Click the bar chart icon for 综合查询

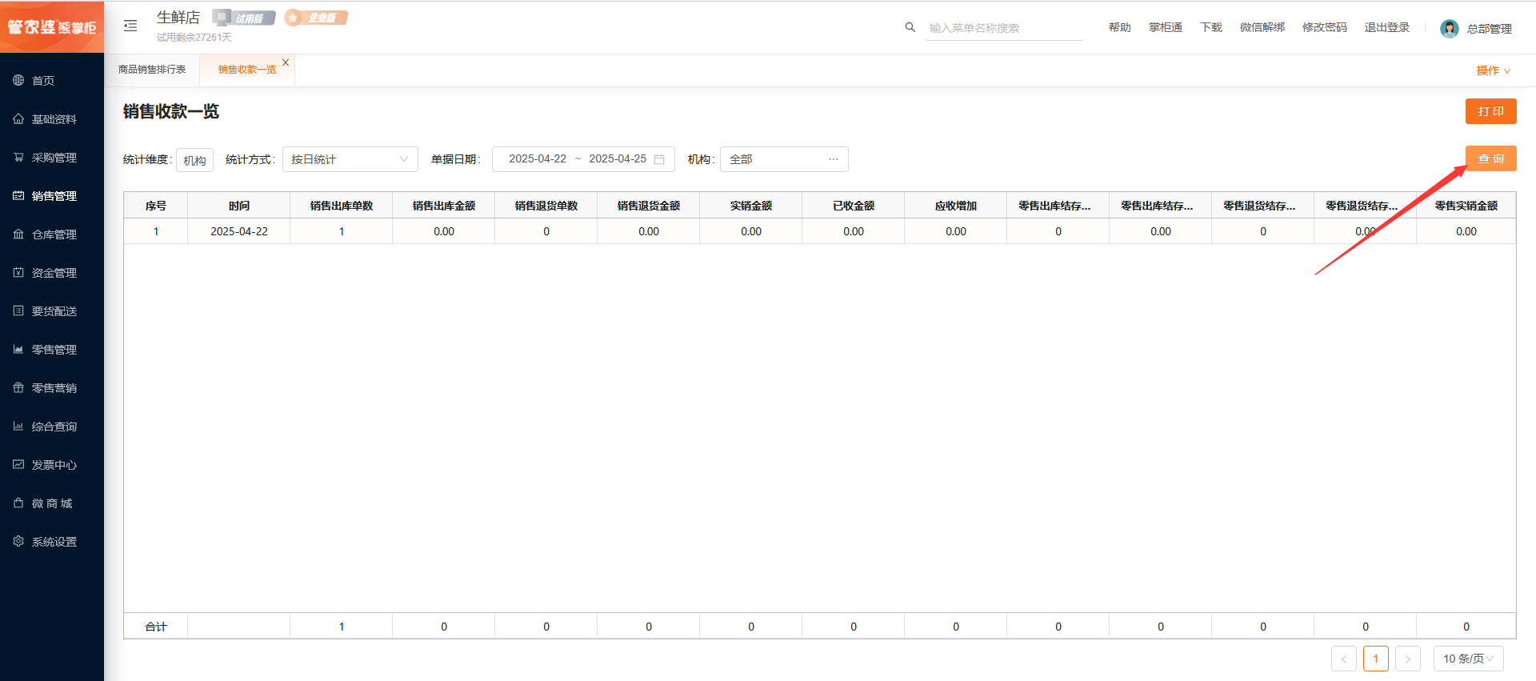click(x=18, y=426)
